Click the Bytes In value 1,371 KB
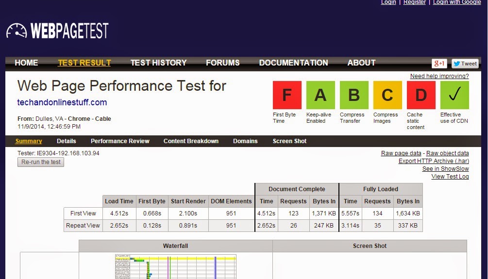The width and height of the screenshot is (488, 279). pyautogui.click(x=324, y=213)
